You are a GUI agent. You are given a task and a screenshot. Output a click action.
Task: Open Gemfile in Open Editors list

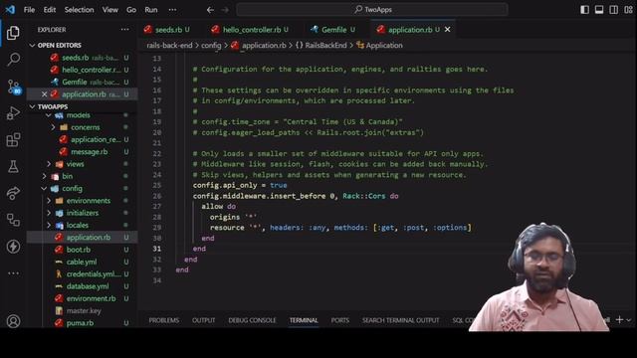coord(75,82)
